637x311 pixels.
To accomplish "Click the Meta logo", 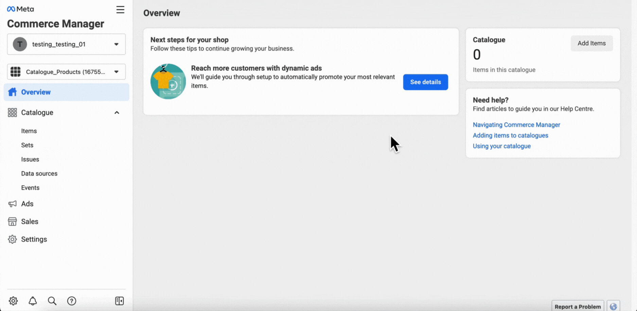I will [x=20, y=9].
